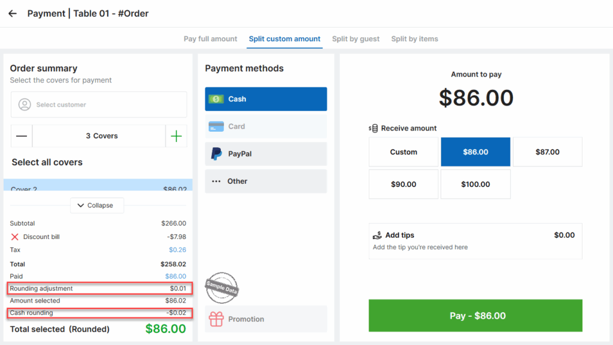The width and height of the screenshot is (613, 345).
Task: Select the $87.00 receive amount
Action: [547, 152]
